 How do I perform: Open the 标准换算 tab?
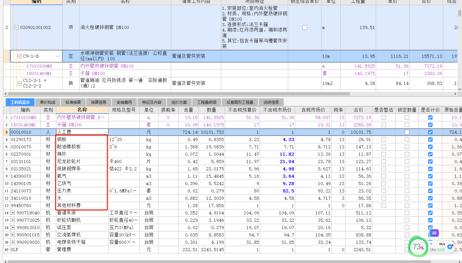point(73,102)
